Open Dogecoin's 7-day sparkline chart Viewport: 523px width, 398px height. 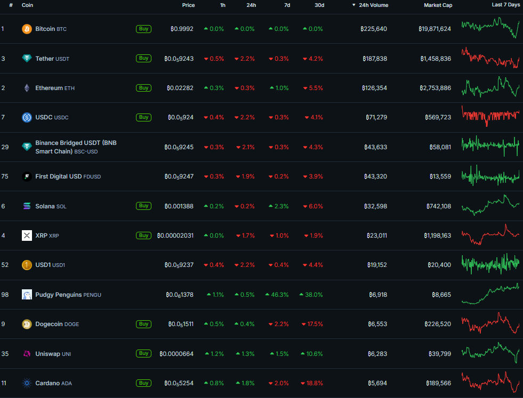click(490, 323)
